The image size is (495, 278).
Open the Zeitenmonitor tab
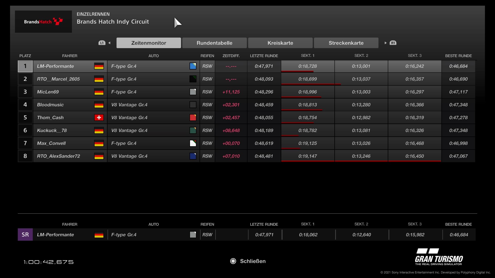[x=148, y=43]
